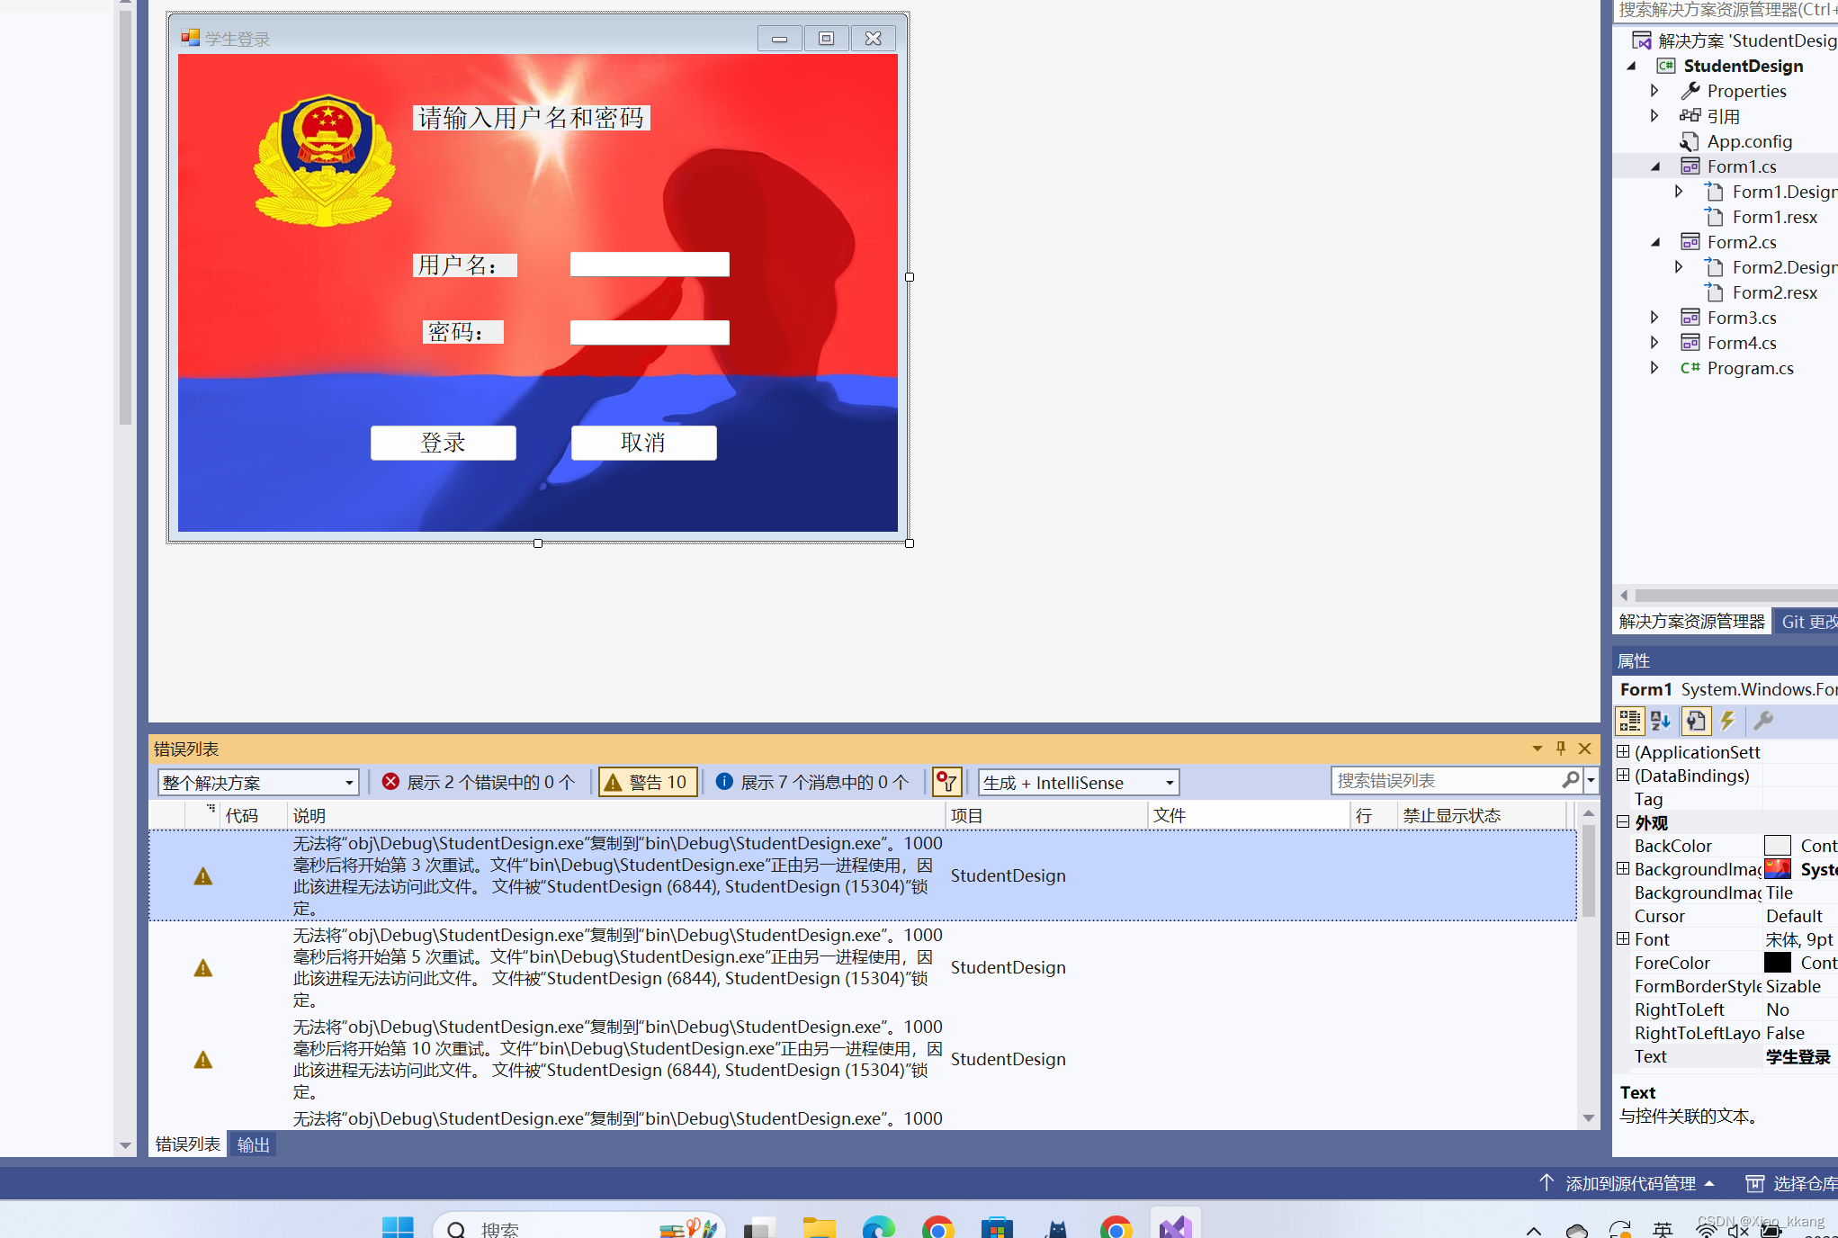Image resolution: width=1838 pixels, height=1238 pixels.
Task: Click the error list filter icon
Action: coord(946,782)
